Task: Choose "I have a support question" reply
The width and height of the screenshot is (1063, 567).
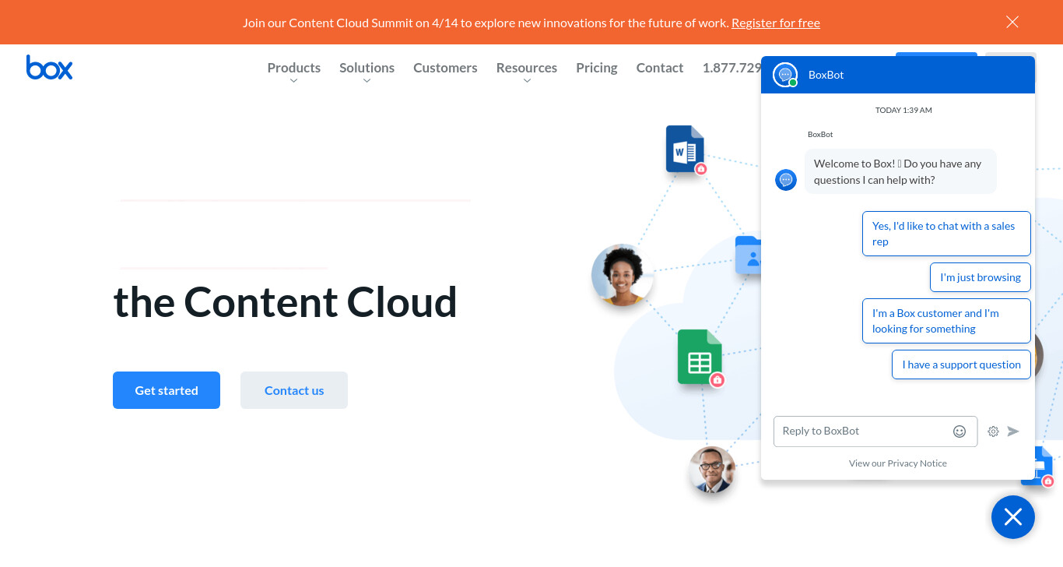Action: (961, 364)
